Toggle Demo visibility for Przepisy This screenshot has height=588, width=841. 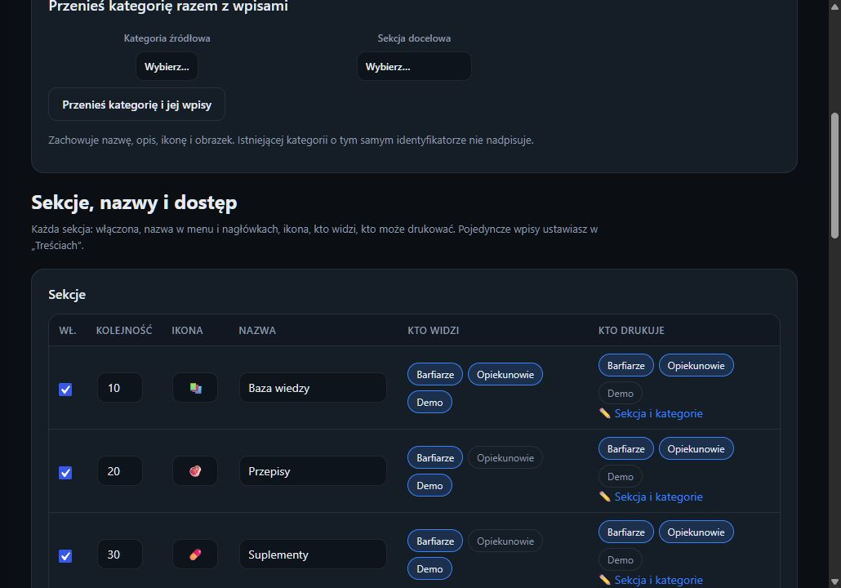[x=429, y=486]
